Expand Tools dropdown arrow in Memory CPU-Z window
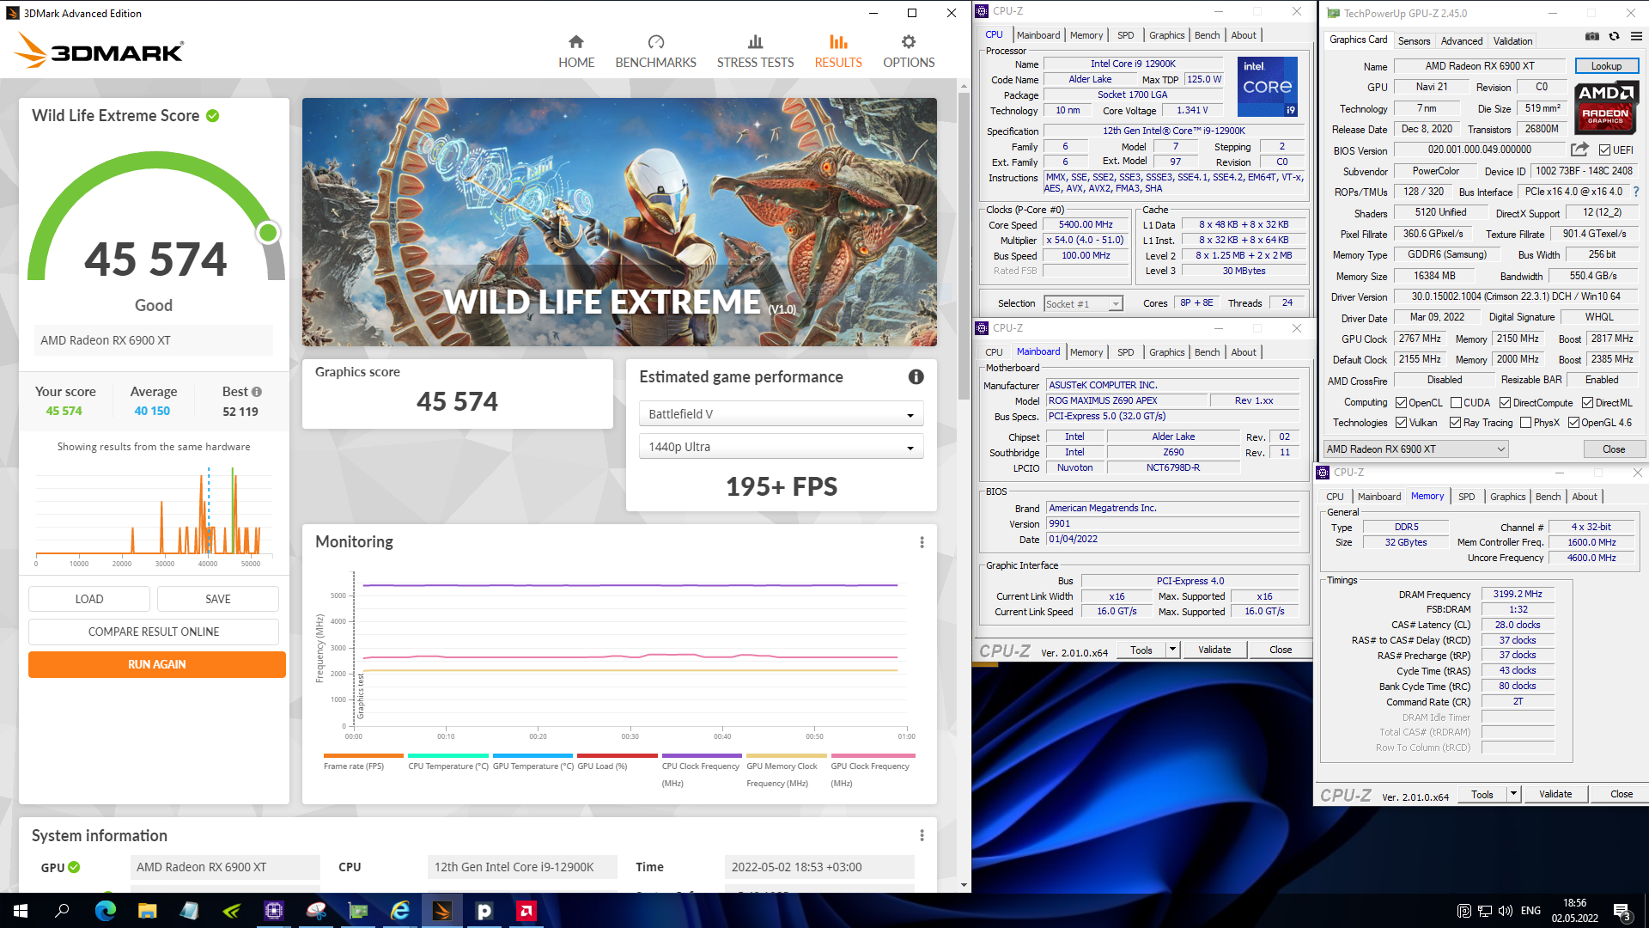1649x928 pixels. [x=1513, y=795]
